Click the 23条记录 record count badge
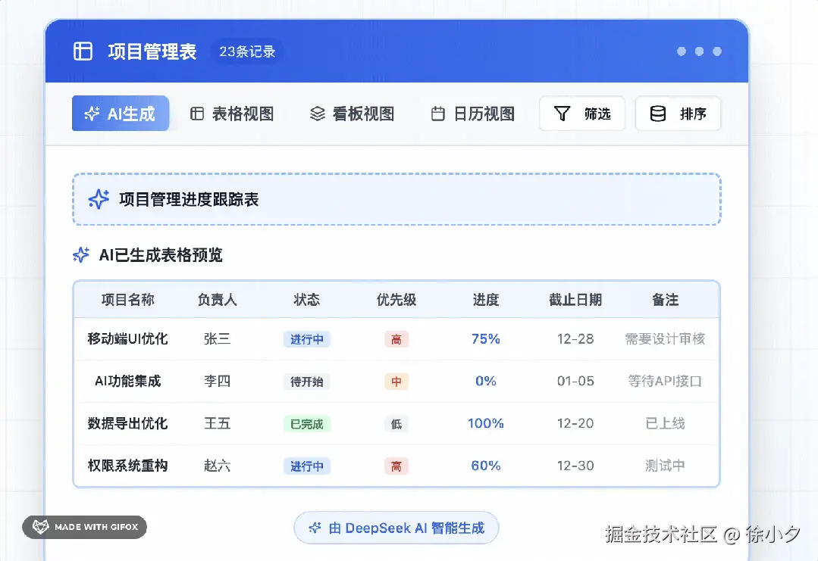The image size is (818, 561). [x=247, y=51]
